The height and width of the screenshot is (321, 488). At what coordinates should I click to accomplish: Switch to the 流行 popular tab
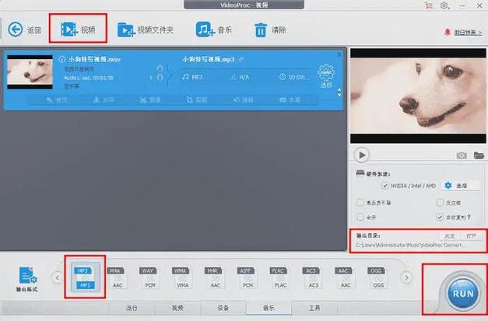coord(132,308)
